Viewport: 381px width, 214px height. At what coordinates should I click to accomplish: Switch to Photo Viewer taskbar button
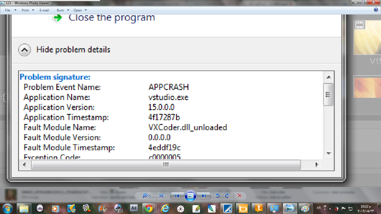point(290,209)
